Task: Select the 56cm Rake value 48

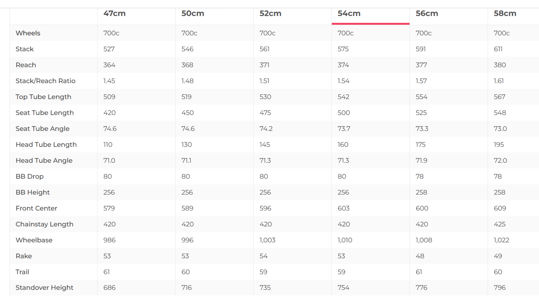Action: pyautogui.click(x=420, y=256)
